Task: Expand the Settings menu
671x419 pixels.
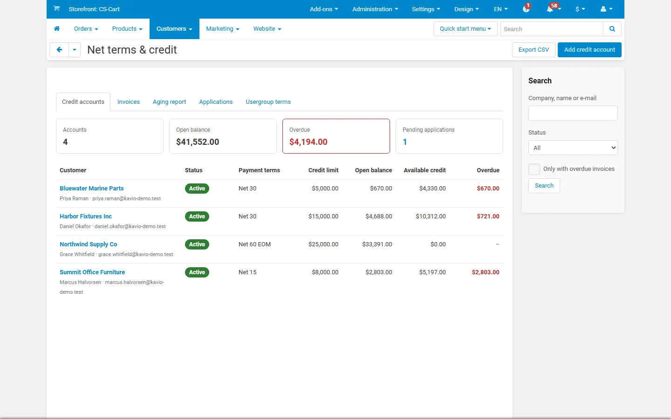Action: (426, 9)
